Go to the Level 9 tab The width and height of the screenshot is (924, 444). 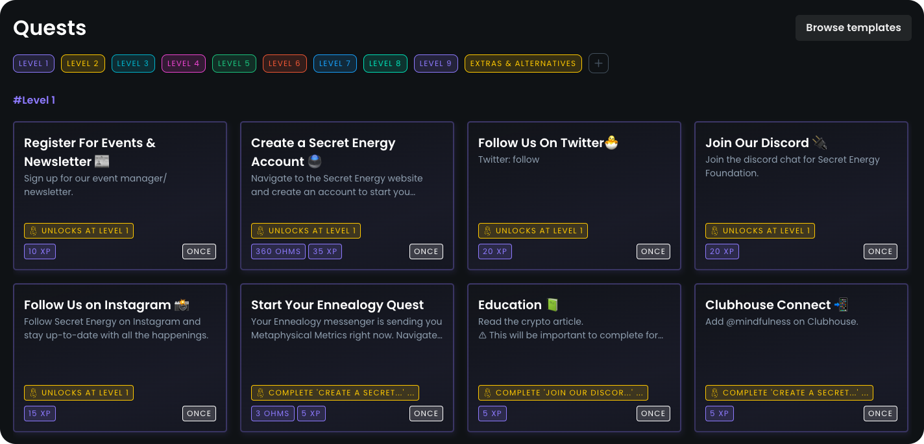(x=436, y=64)
